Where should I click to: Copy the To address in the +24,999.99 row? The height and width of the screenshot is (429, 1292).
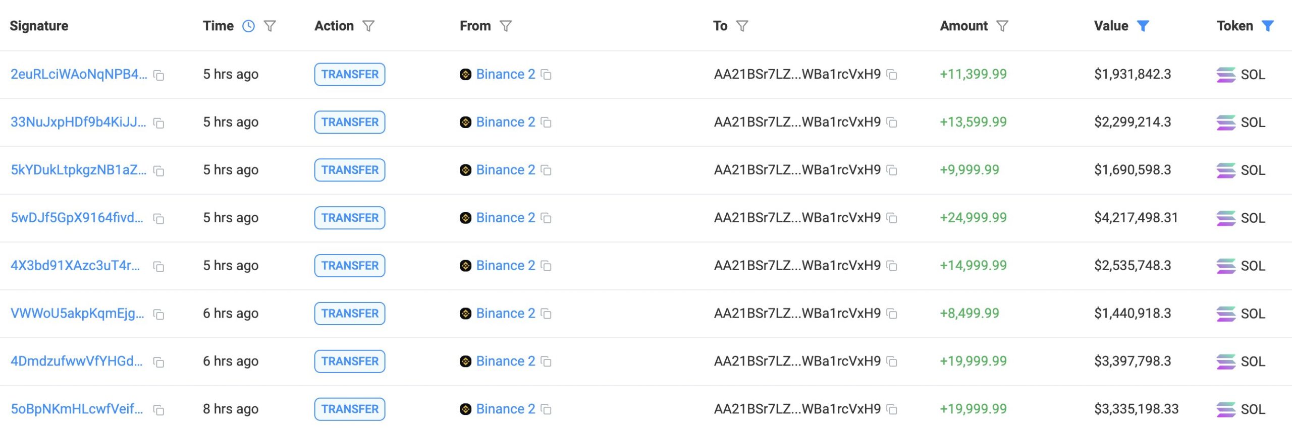click(x=892, y=218)
